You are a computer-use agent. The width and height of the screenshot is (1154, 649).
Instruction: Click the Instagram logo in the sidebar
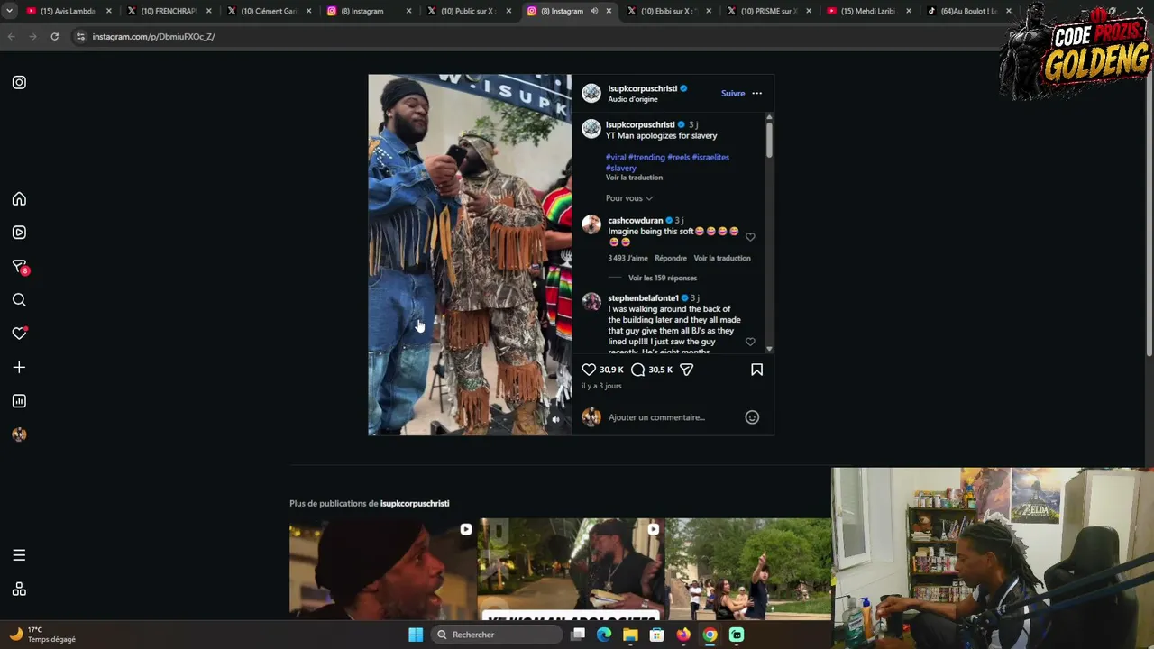click(19, 82)
